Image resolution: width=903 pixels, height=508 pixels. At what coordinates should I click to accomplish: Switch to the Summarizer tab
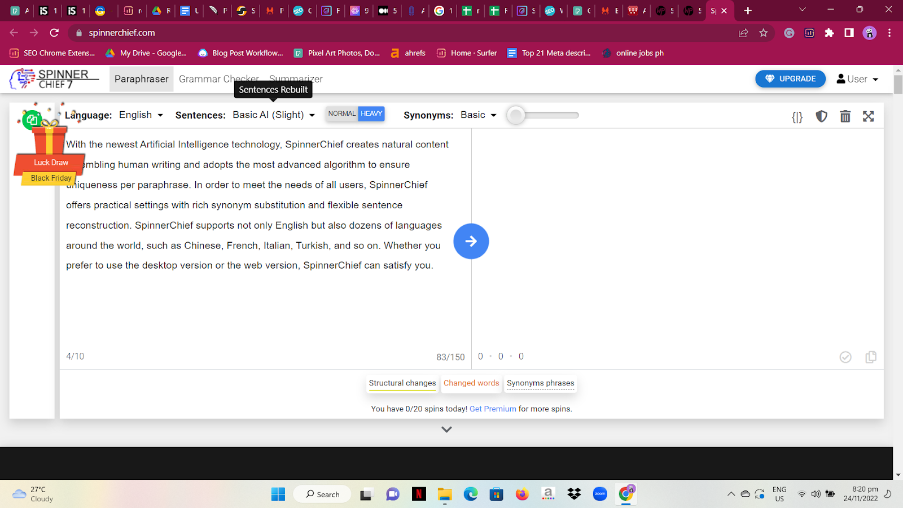click(296, 79)
